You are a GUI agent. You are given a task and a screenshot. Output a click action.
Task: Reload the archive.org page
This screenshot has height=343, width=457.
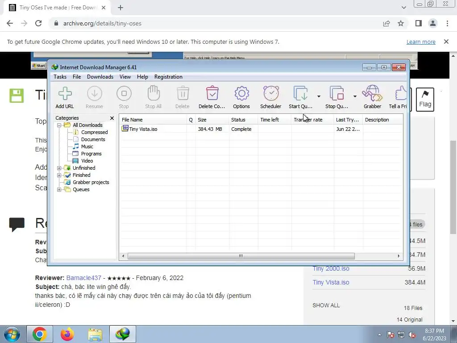point(38,23)
